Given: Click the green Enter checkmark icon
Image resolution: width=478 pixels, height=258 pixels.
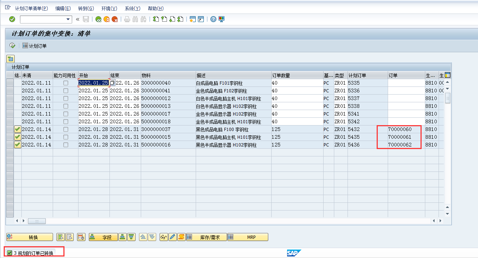Looking at the screenshot, I should pyautogui.click(x=12, y=18).
